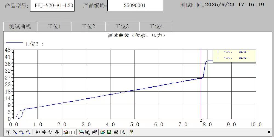This screenshot has height=137, width=274.
Task: Print the test curve chart
Action: tap(116, 132)
